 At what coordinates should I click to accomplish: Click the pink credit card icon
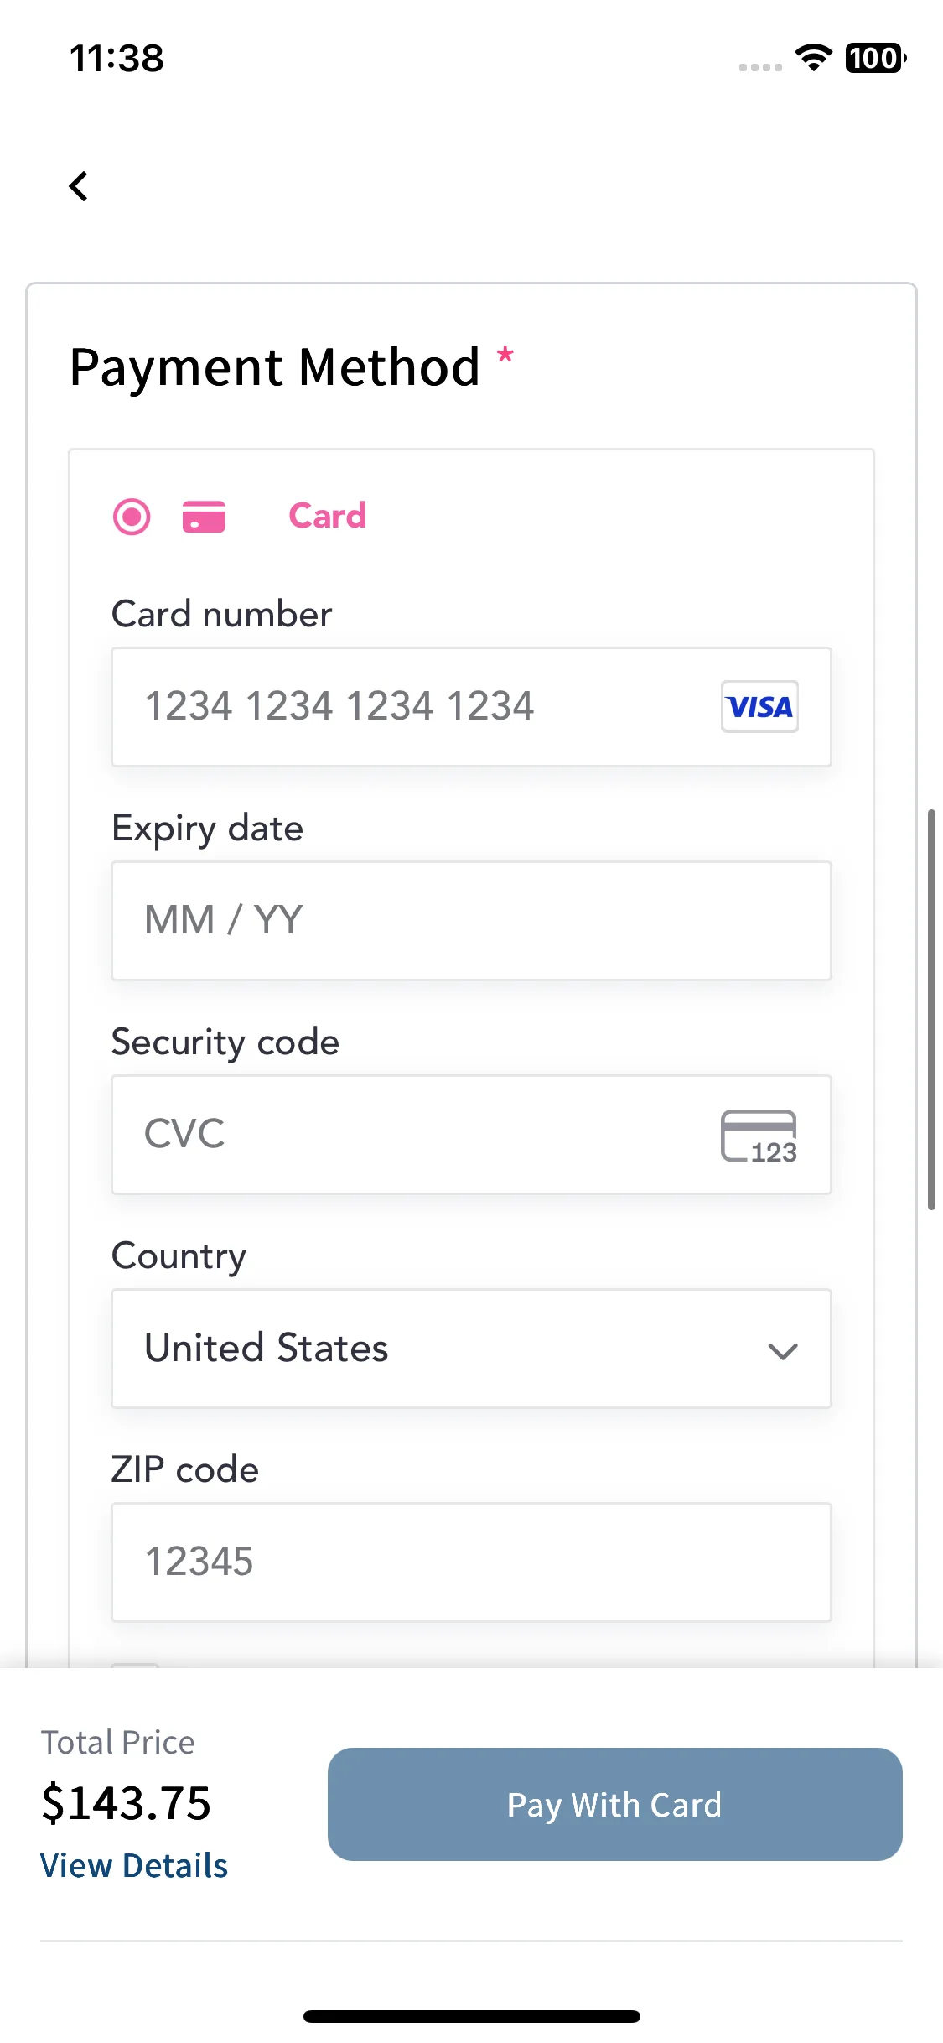coord(204,517)
